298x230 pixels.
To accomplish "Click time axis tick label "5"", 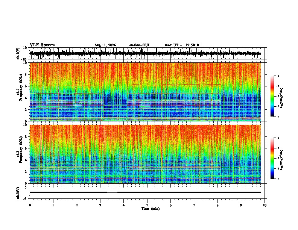I will [147, 205].
